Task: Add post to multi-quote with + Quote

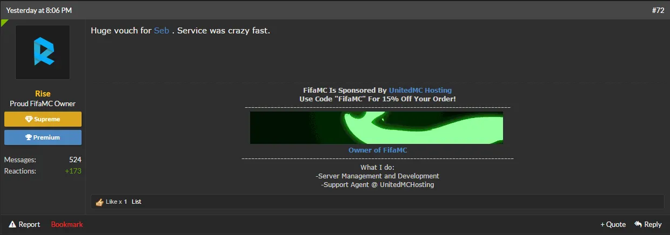Action: tap(613, 224)
